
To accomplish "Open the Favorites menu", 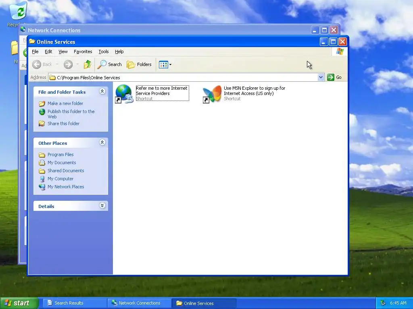I will 83,51.
